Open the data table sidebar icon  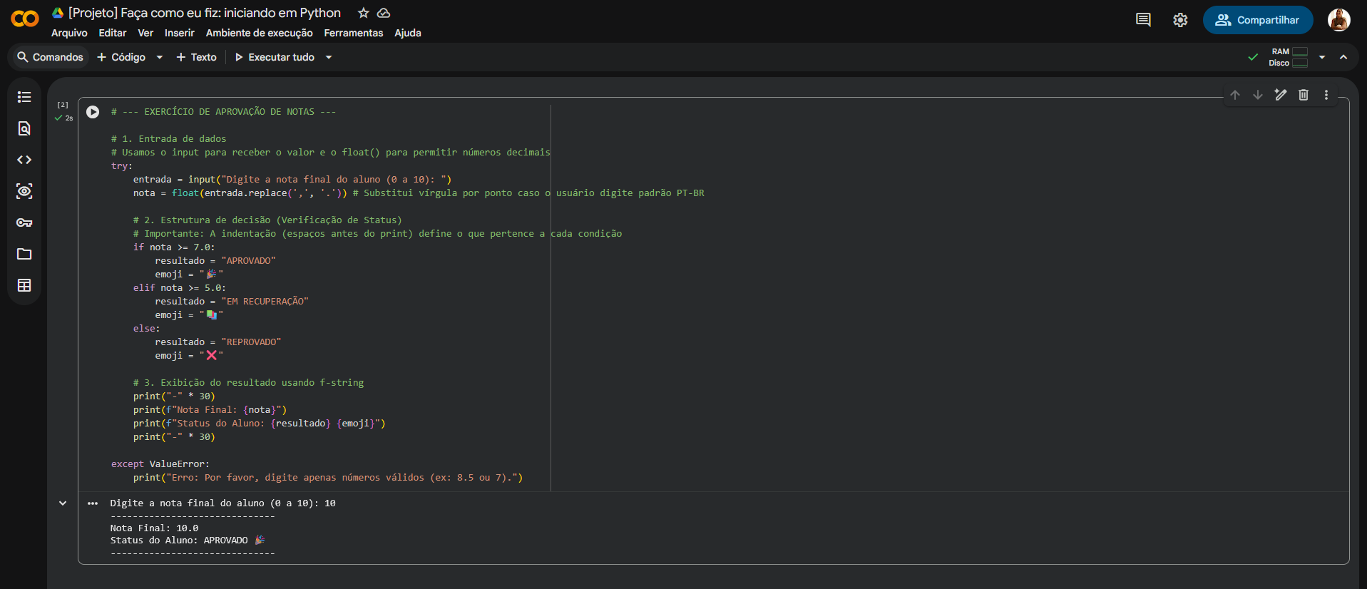(24, 285)
